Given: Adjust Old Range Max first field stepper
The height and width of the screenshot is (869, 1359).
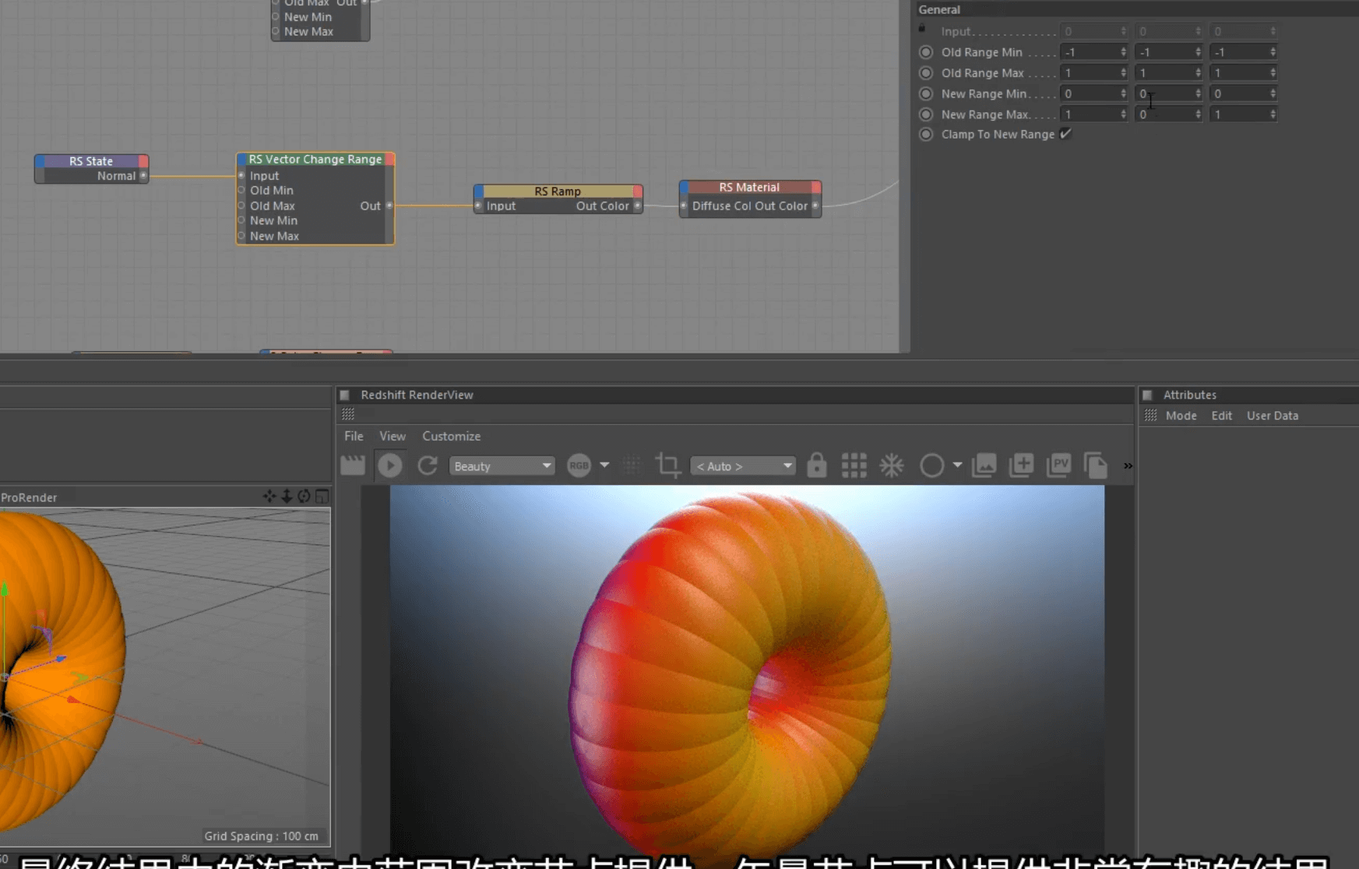Looking at the screenshot, I should tap(1123, 72).
